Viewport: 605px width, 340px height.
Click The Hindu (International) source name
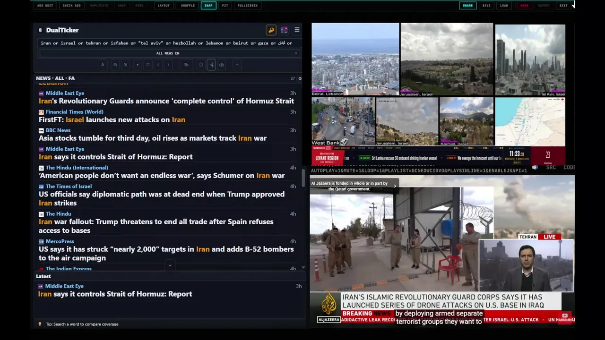click(x=77, y=168)
